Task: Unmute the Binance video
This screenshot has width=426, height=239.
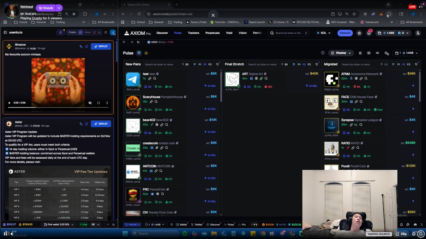Action: (x=90, y=103)
